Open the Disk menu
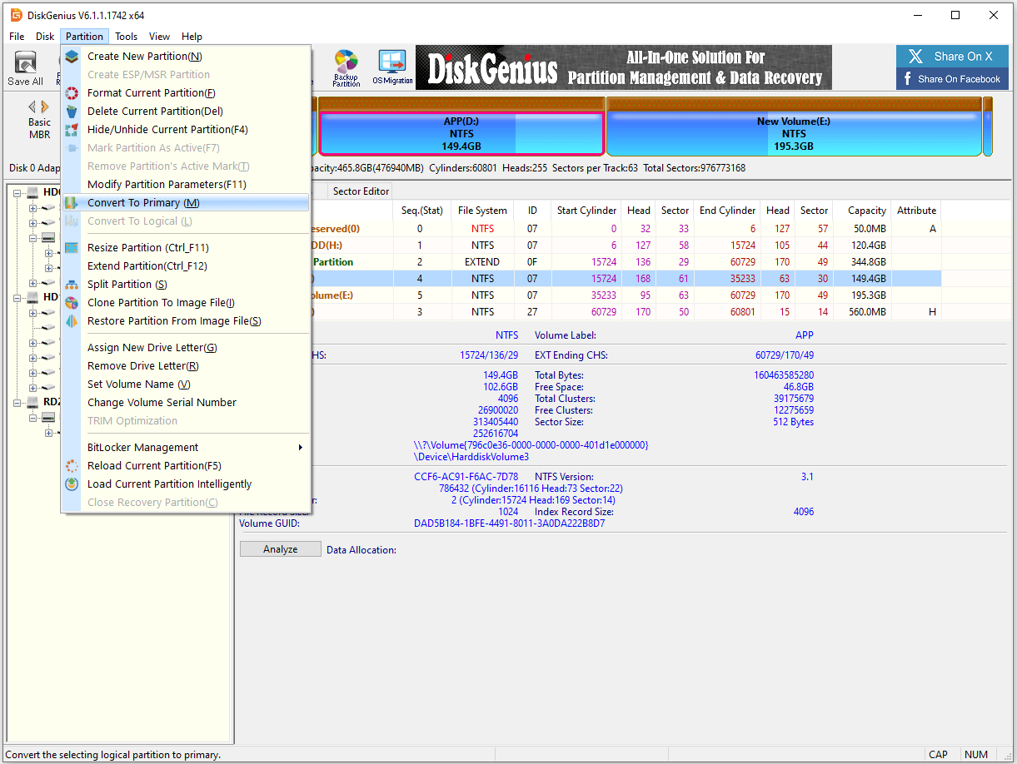Viewport: 1017px width, 764px height. [45, 37]
